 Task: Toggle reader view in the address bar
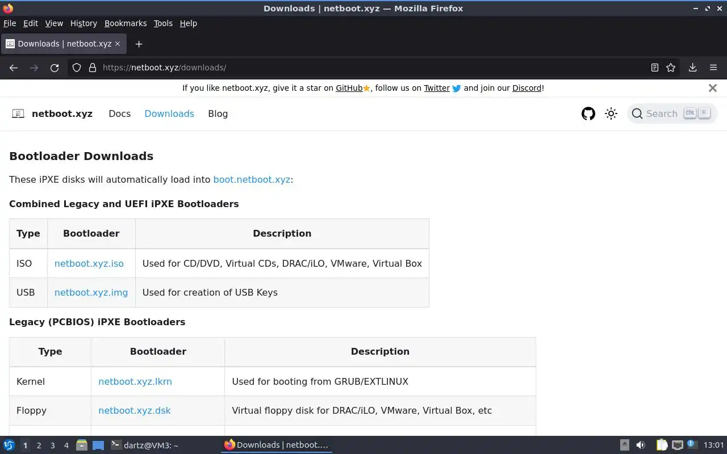[x=655, y=68]
